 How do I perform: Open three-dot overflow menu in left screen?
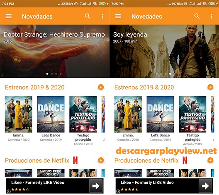102,16
